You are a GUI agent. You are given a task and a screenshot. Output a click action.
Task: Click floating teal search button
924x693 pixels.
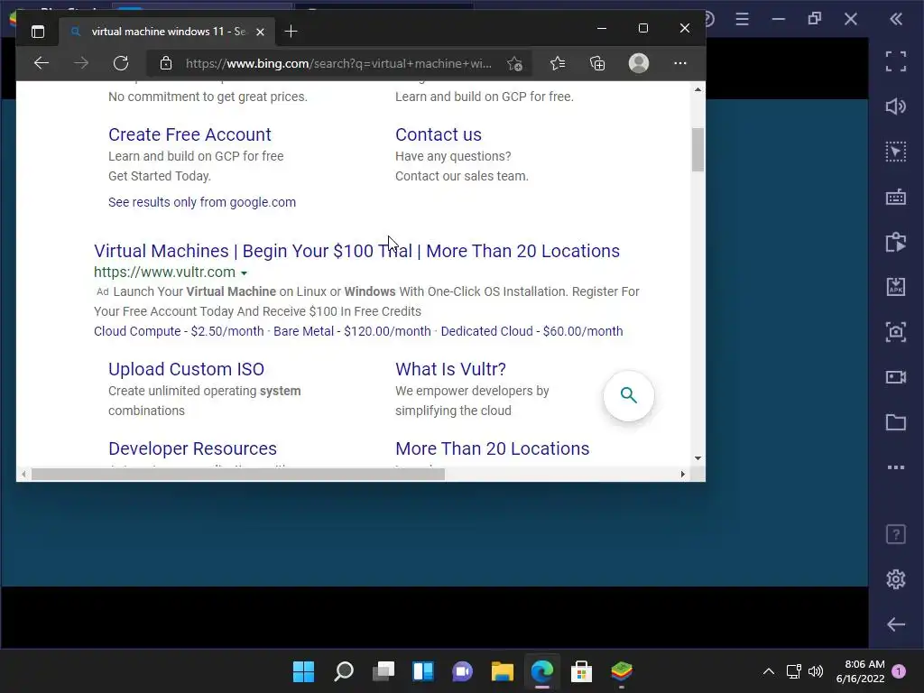tap(629, 395)
